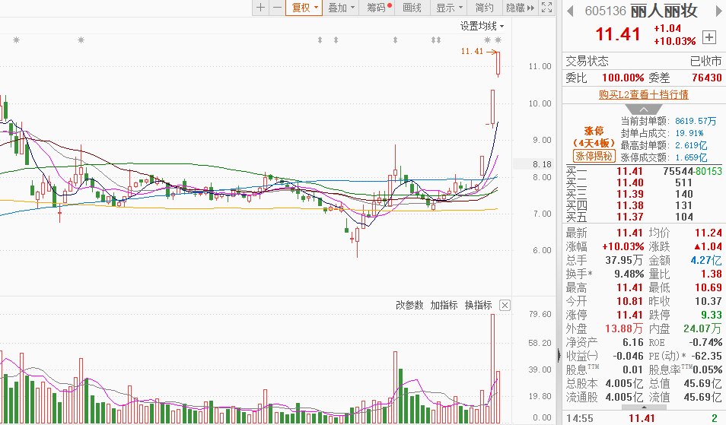The image size is (726, 425).
Task: Toggle the 筹码 chip distribution view
Action: click(x=377, y=8)
